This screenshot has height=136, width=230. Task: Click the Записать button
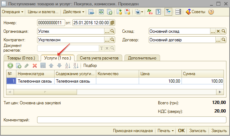198,131
